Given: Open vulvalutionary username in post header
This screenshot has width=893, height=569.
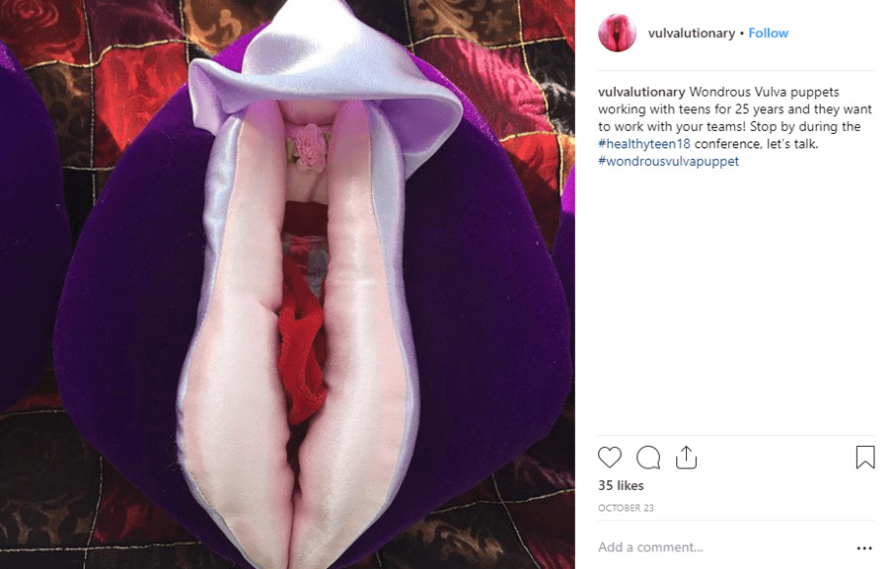Looking at the screenshot, I should pyautogui.click(x=691, y=33).
